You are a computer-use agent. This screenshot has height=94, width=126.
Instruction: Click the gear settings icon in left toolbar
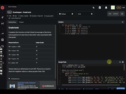[x=1, y=74]
